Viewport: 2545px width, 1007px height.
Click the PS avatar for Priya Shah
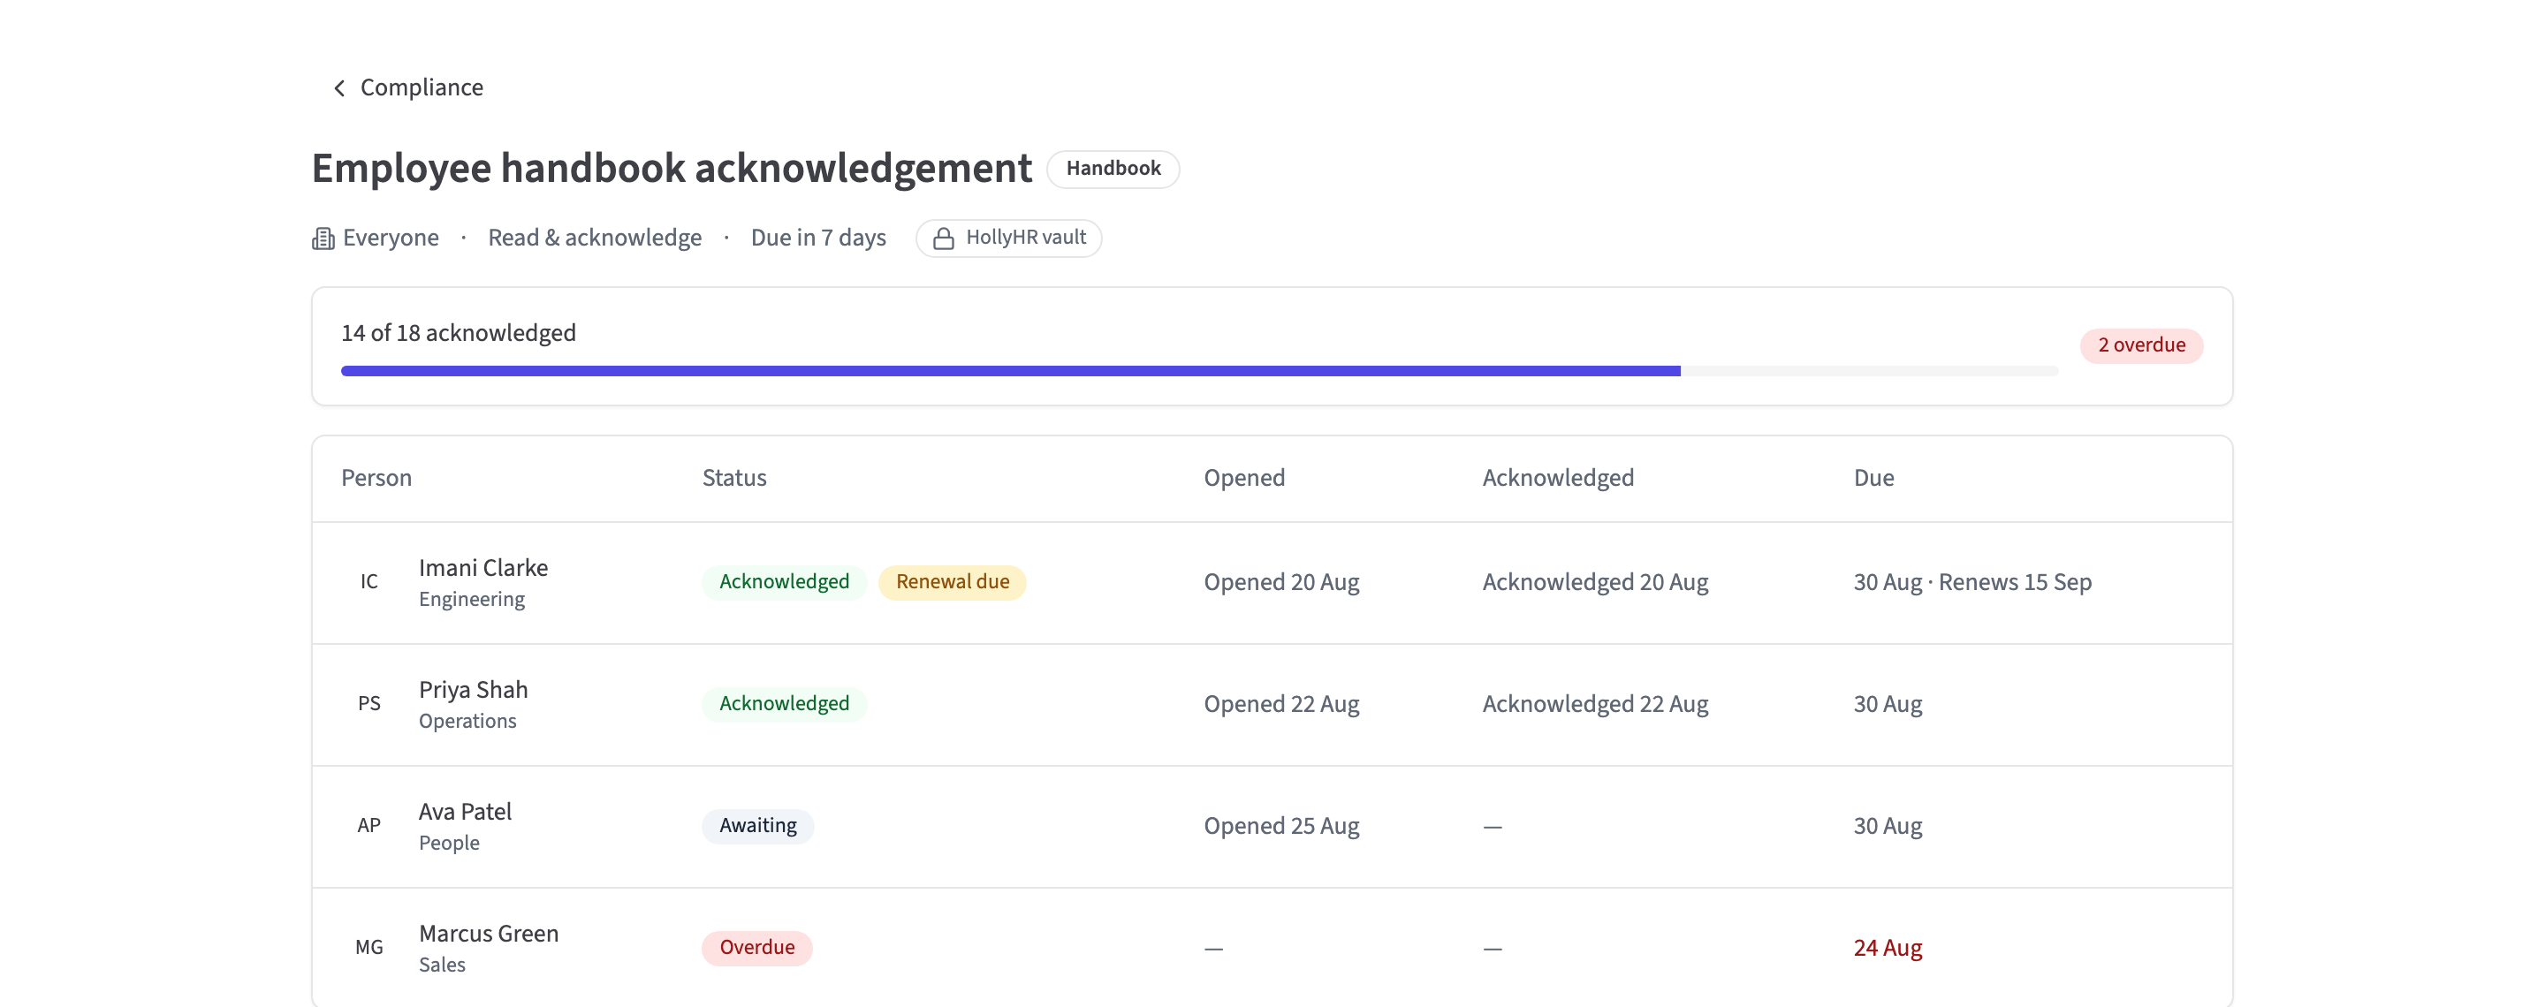tap(368, 704)
